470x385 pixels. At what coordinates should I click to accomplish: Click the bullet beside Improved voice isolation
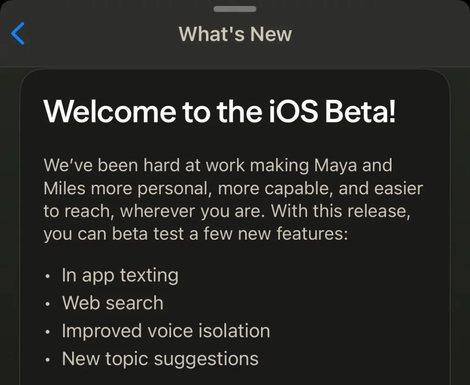[48, 332]
